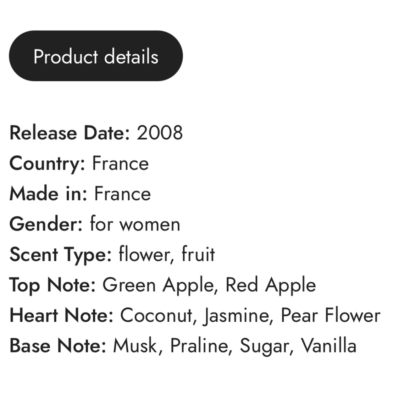
Task: Click the Base Note label
Action: click(x=58, y=346)
